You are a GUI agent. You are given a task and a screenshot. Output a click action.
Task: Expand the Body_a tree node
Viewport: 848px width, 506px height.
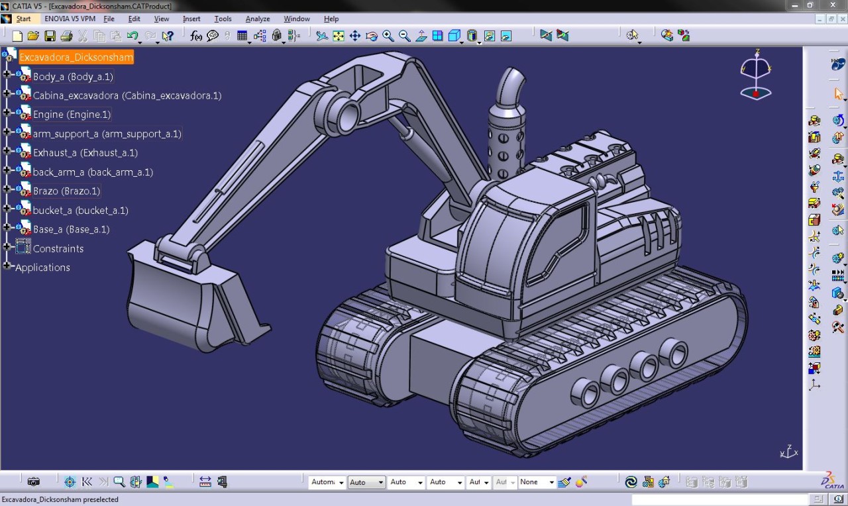(7, 74)
